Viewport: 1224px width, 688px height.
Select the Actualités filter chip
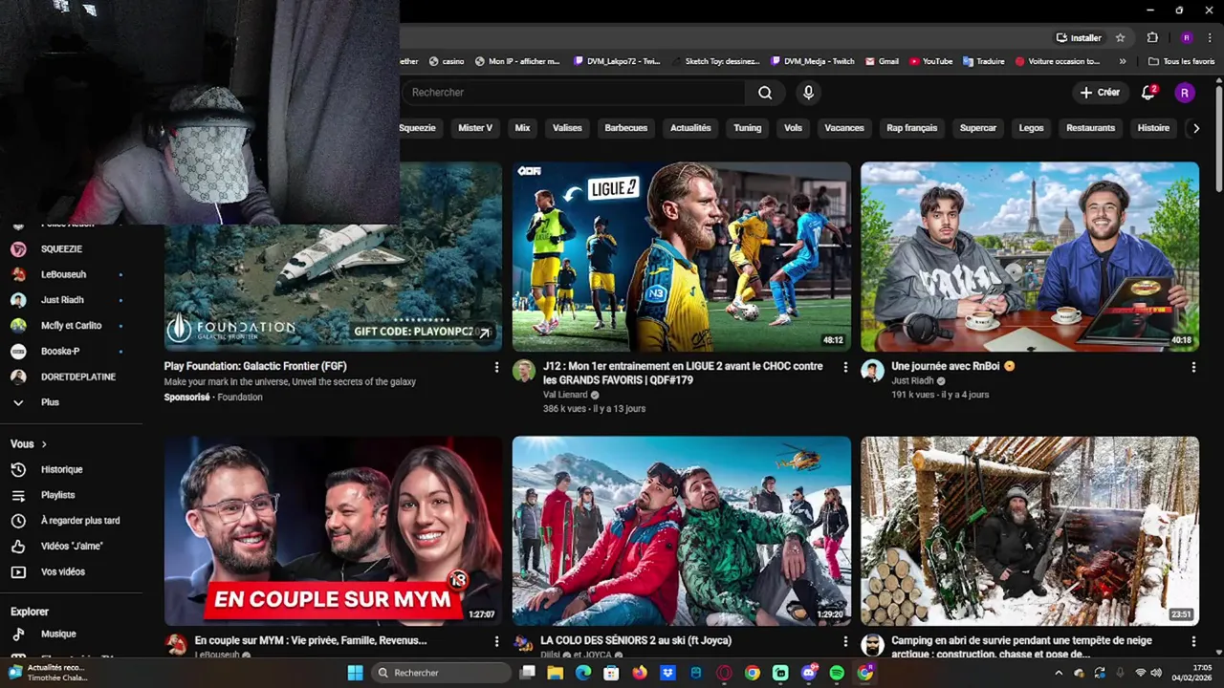[x=690, y=128]
